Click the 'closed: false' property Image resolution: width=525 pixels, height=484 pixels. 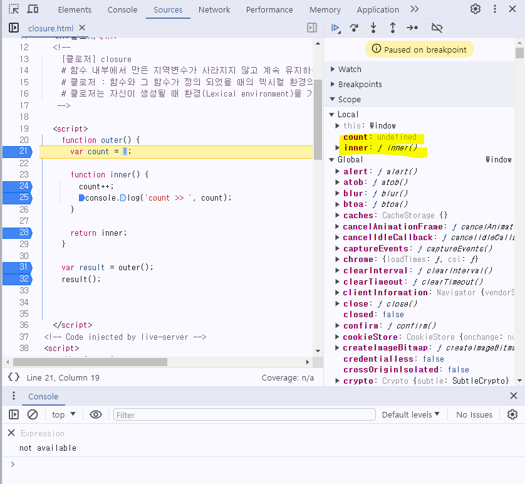click(373, 315)
